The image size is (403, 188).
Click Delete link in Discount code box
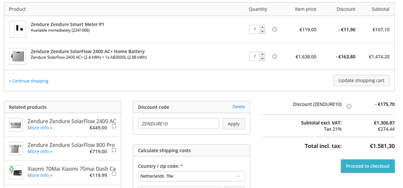click(x=238, y=107)
